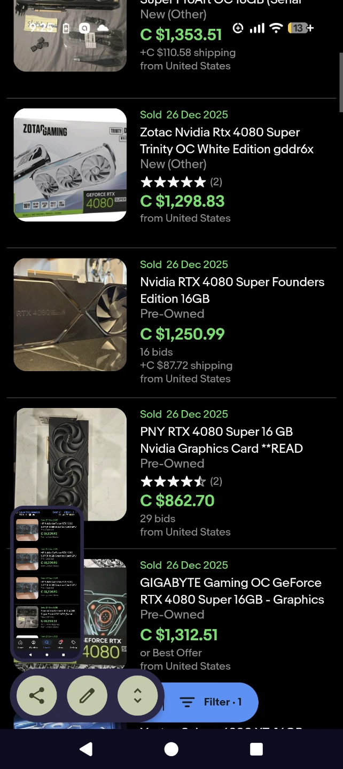Open recent apps with the square button
343x769 pixels.
256,749
